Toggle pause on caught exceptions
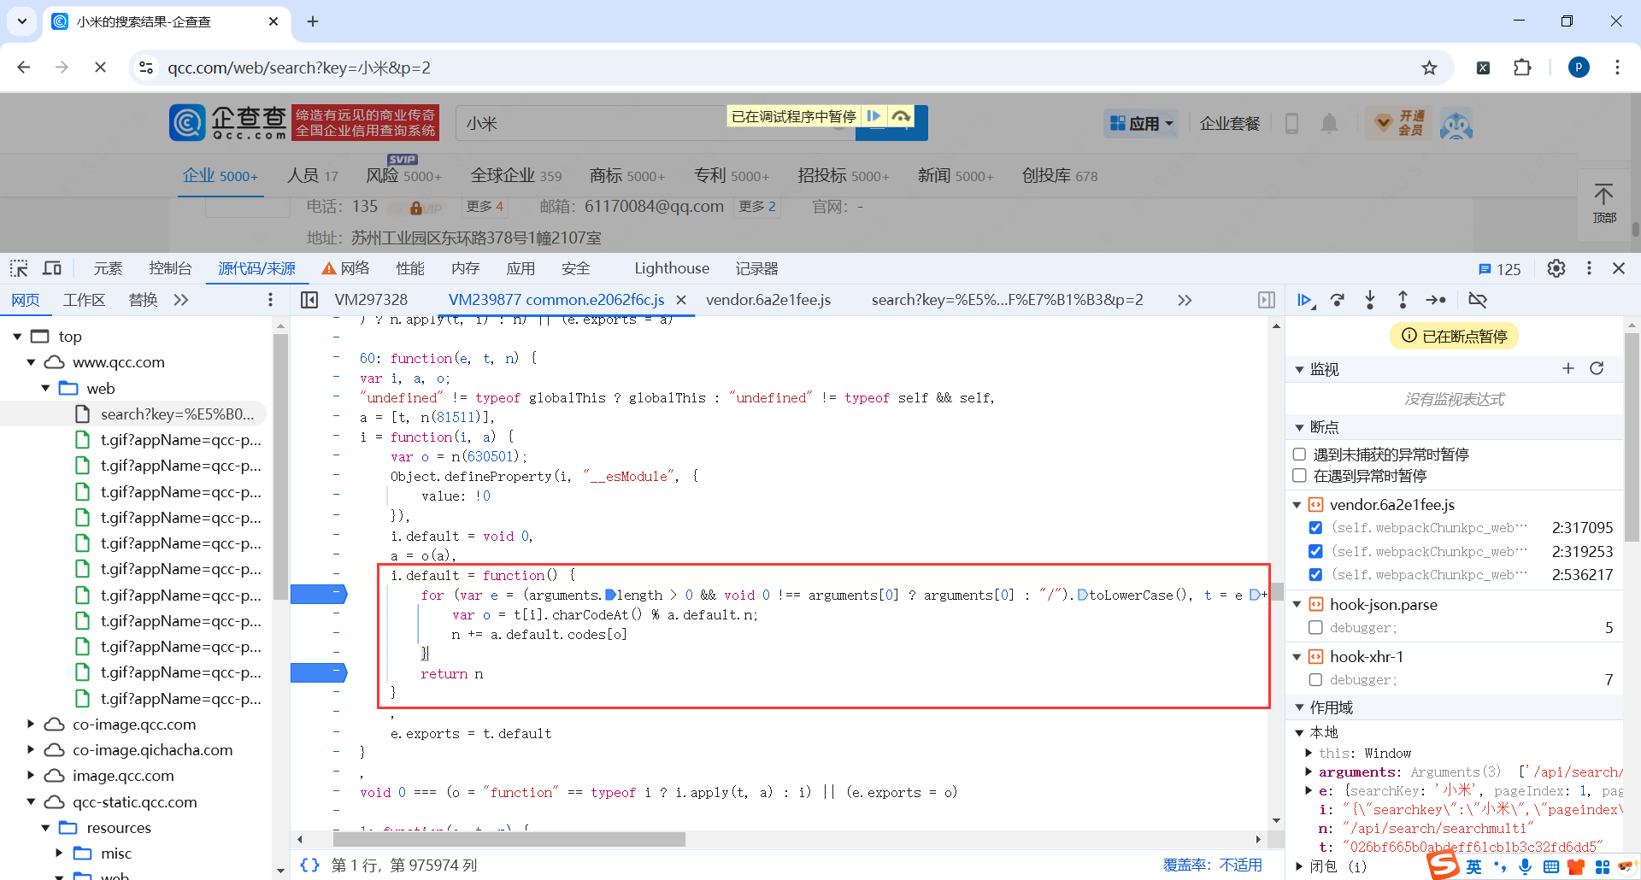The width and height of the screenshot is (1641, 880). coord(1300,476)
